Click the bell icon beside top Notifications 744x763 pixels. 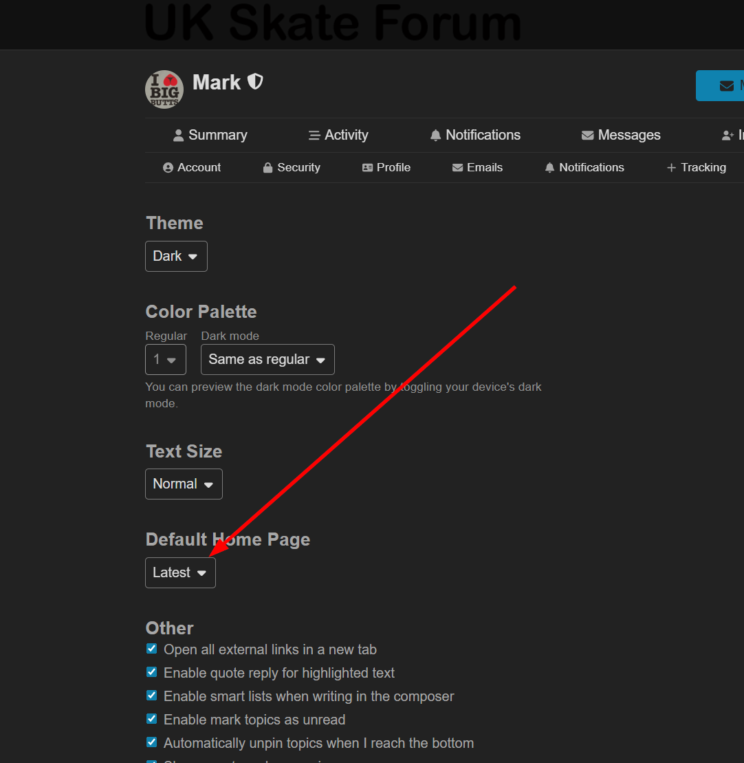[x=435, y=136]
